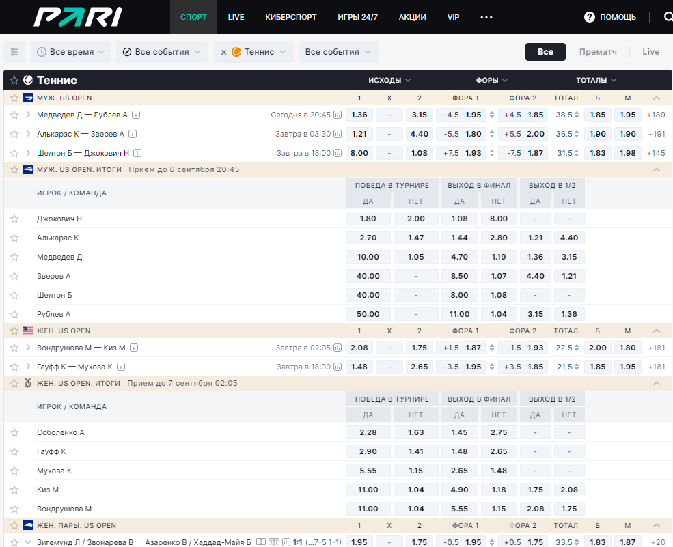Open the АКЦИИ tab
673x547 pixels.
(x=413, y=17)
